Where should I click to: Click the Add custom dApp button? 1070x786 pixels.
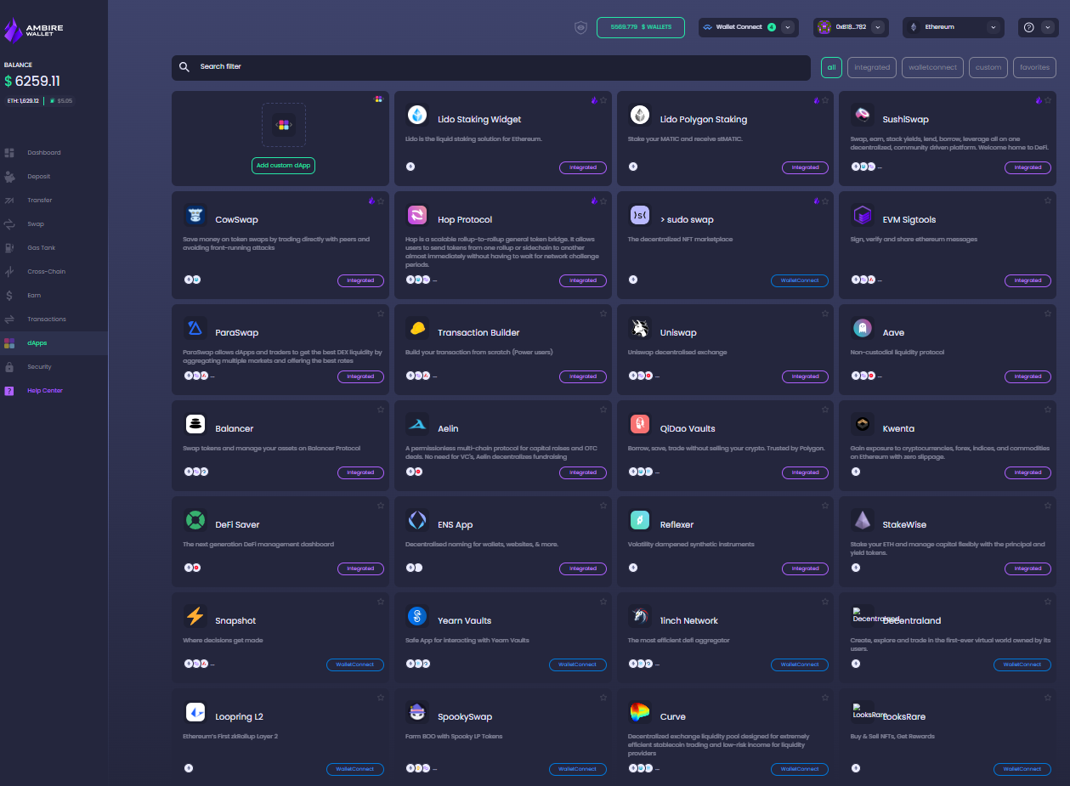[x=283, y=166]
